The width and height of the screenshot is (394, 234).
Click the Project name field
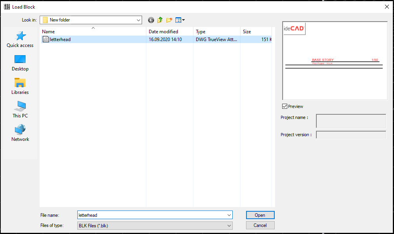click(351, 121)
